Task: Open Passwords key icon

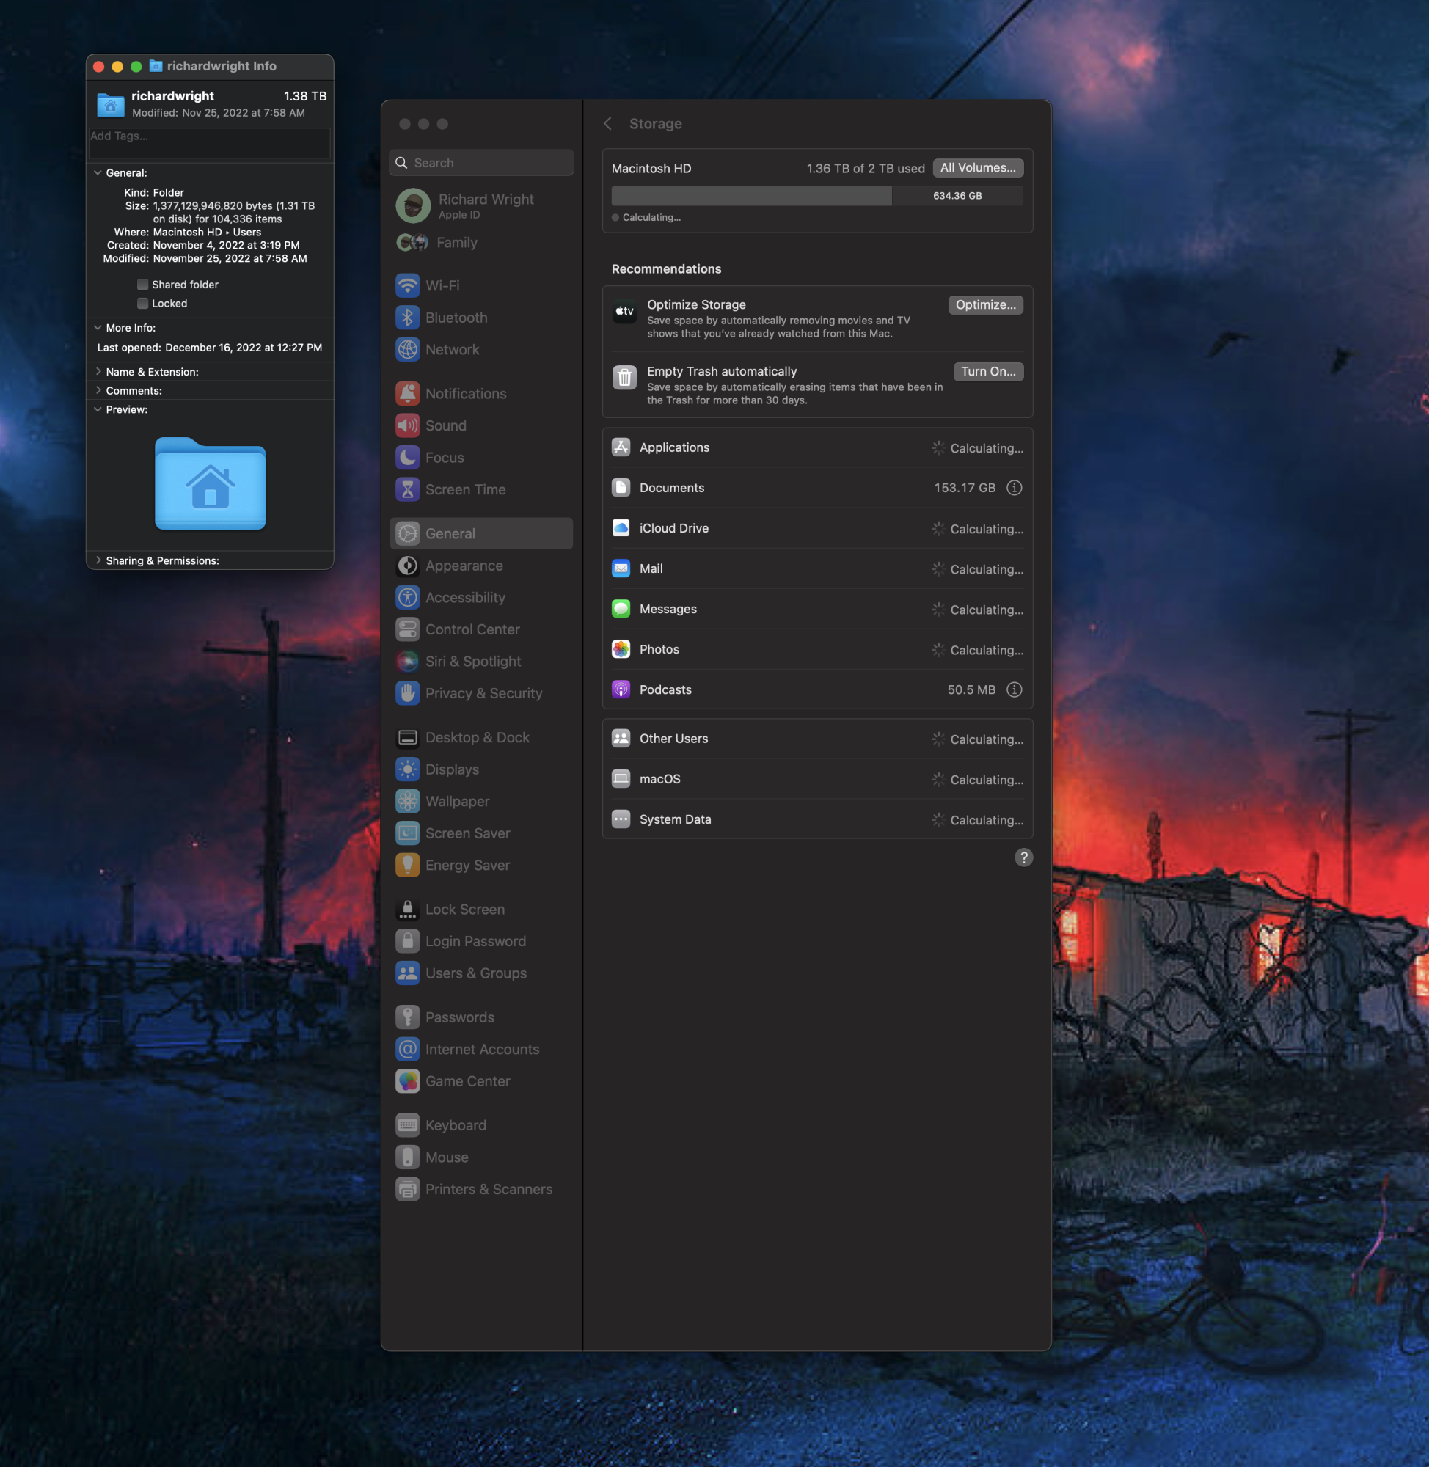Action: [x=408, y=1017]
